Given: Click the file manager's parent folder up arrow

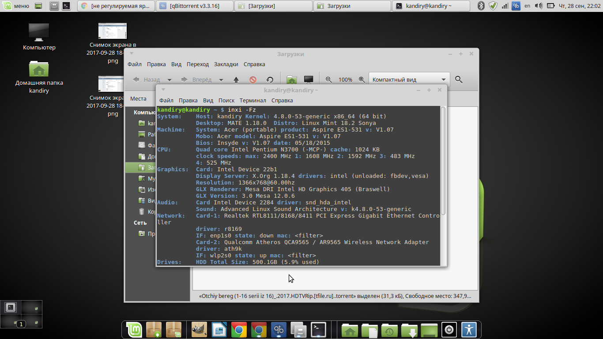Looking at the screenshot, I should [236, 80].
